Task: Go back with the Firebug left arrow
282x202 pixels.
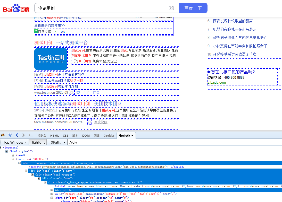Action: 17,135
